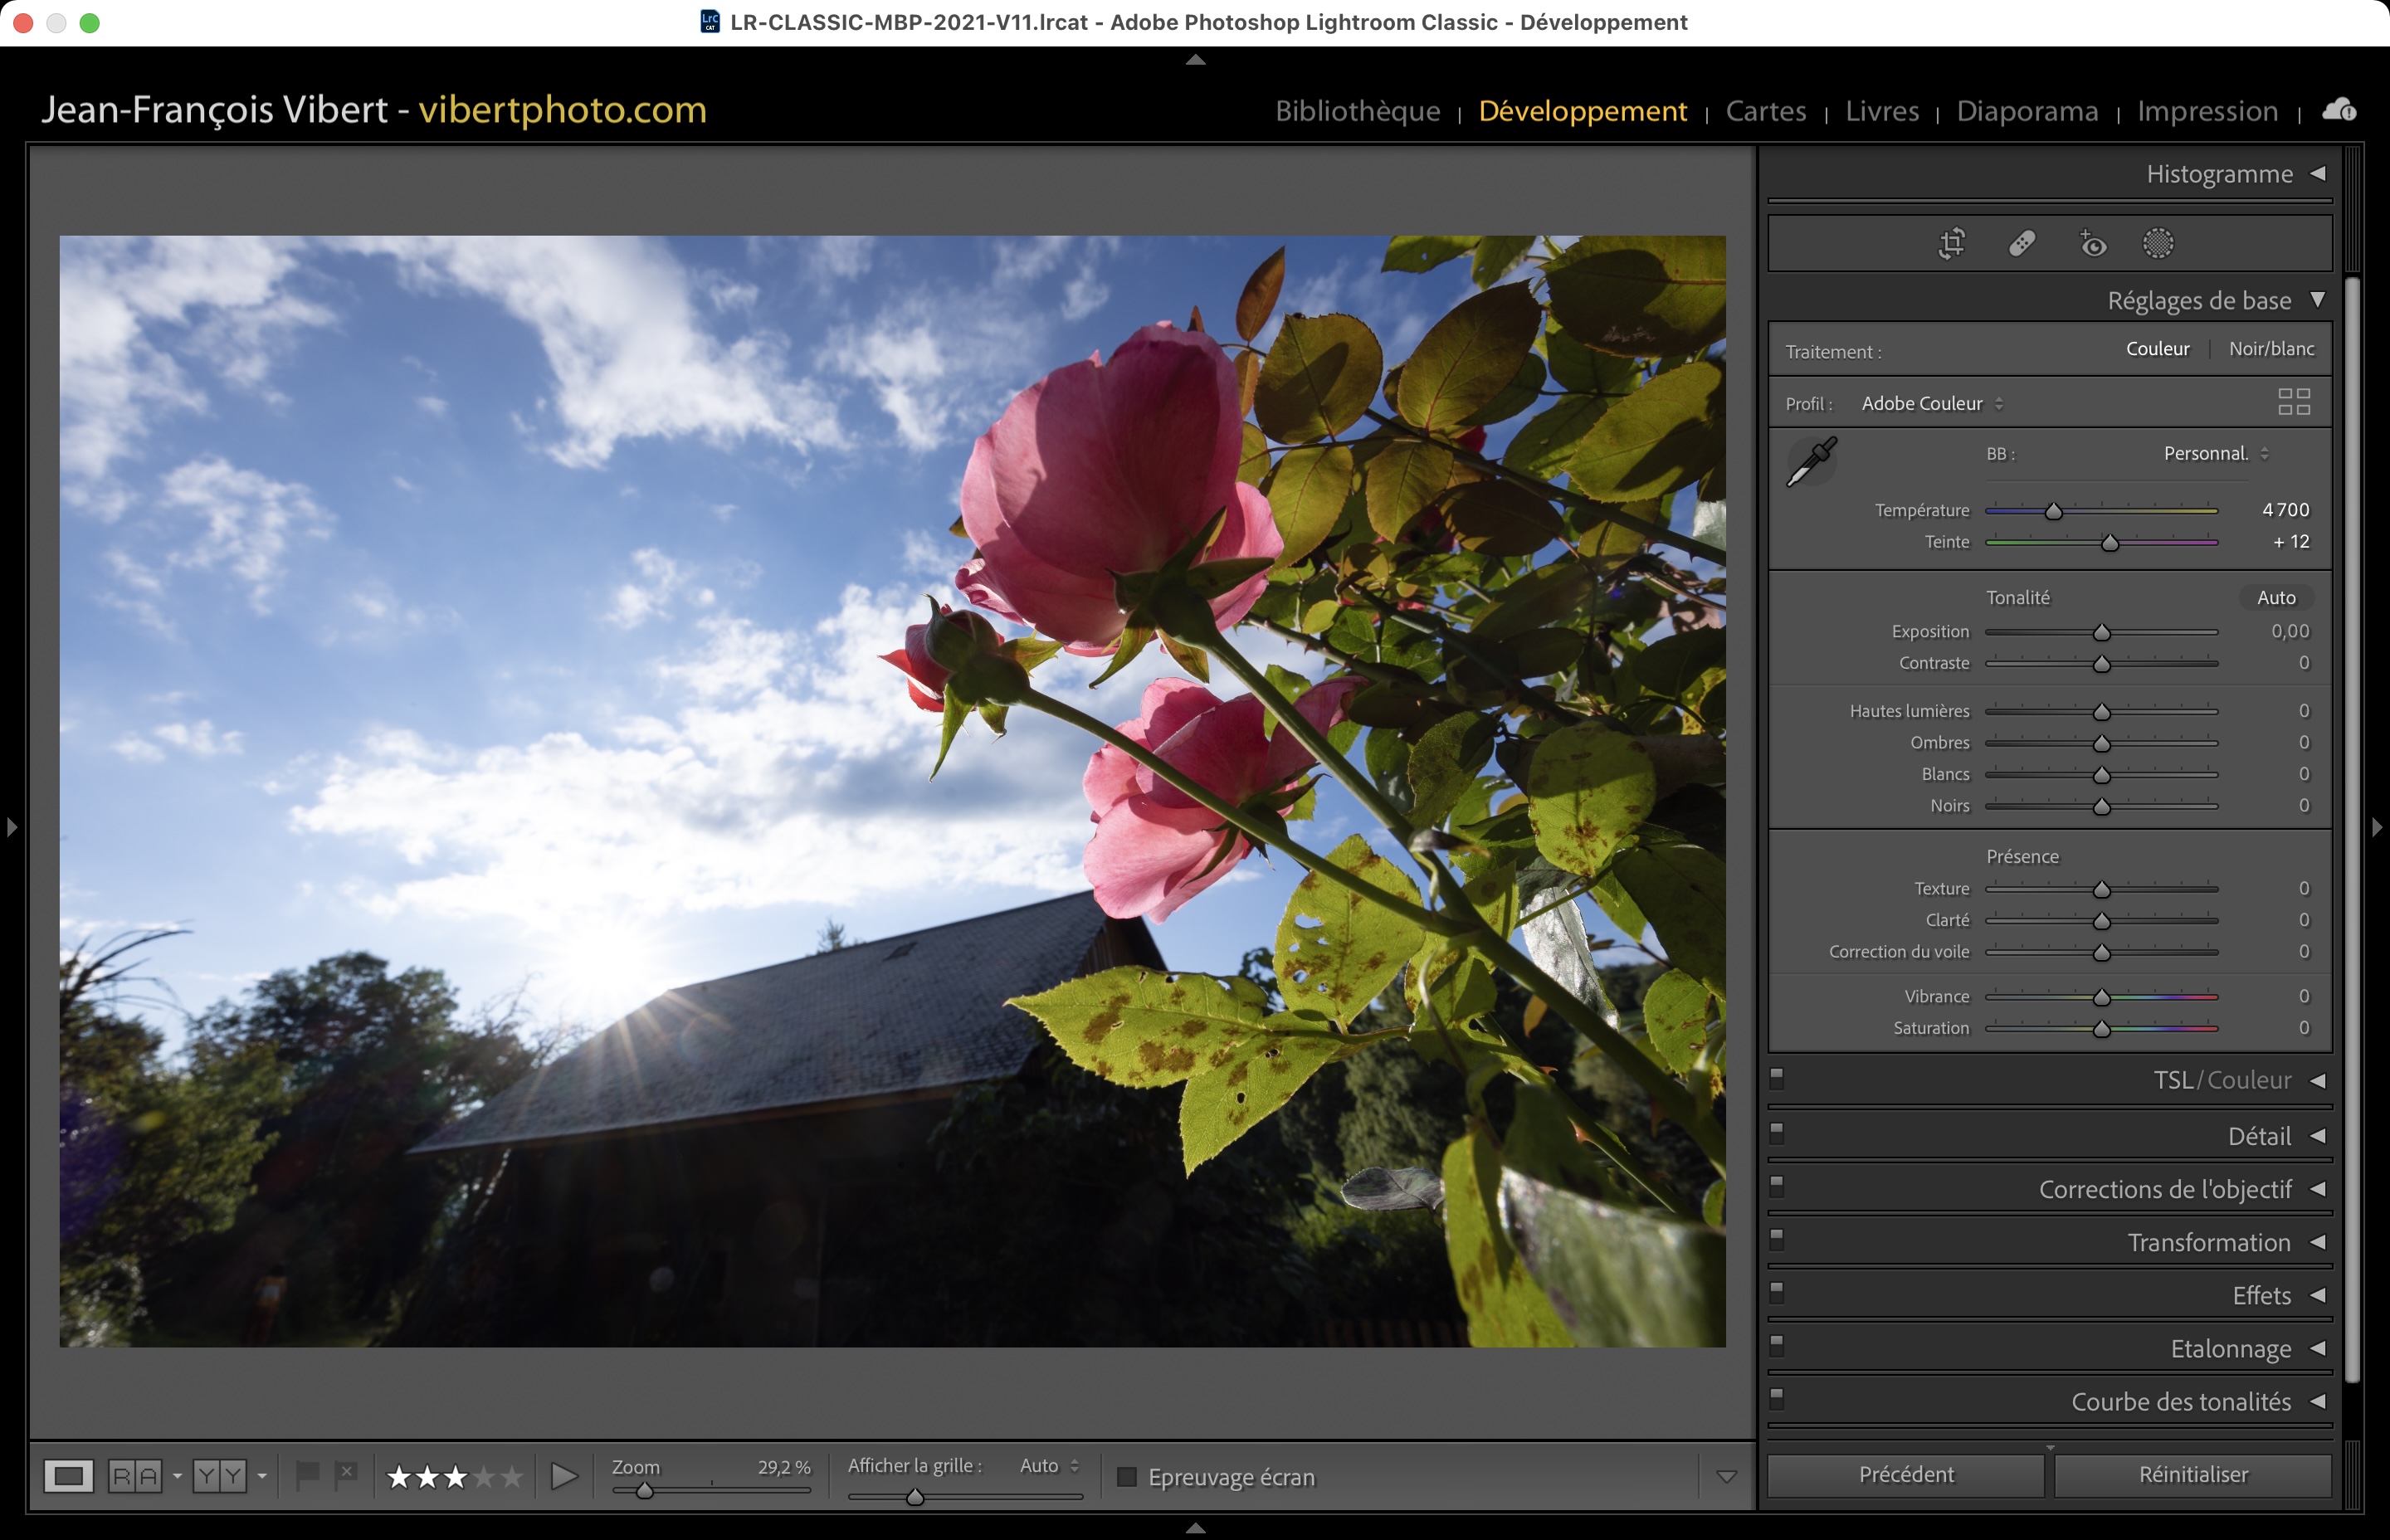The height and width of the screenshot is (1540, 2390).
Task: Disable the Détail panel switch
Action: pyautogui.click(x=1777, y=1133)
